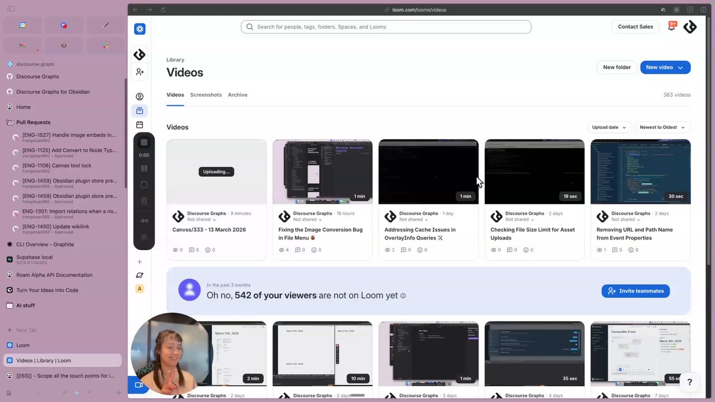
Task: Click the Contact Sales button
Action: click(x=635, y=27)
